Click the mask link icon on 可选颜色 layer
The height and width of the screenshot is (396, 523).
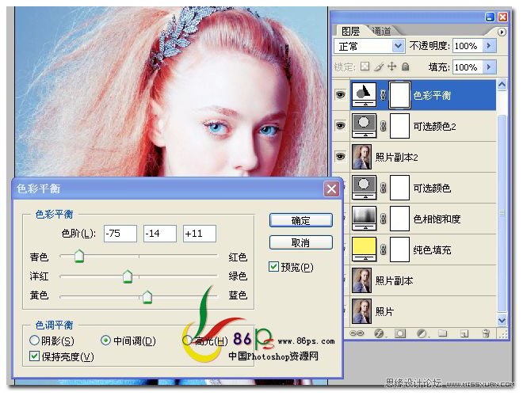tap(384, 188)
